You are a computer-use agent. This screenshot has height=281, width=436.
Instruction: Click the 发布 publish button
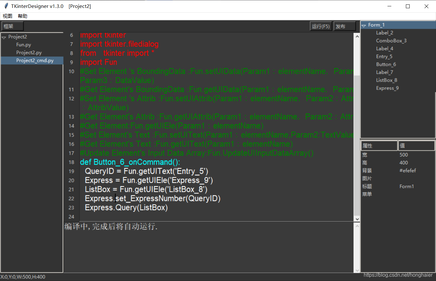pos(345,26)
